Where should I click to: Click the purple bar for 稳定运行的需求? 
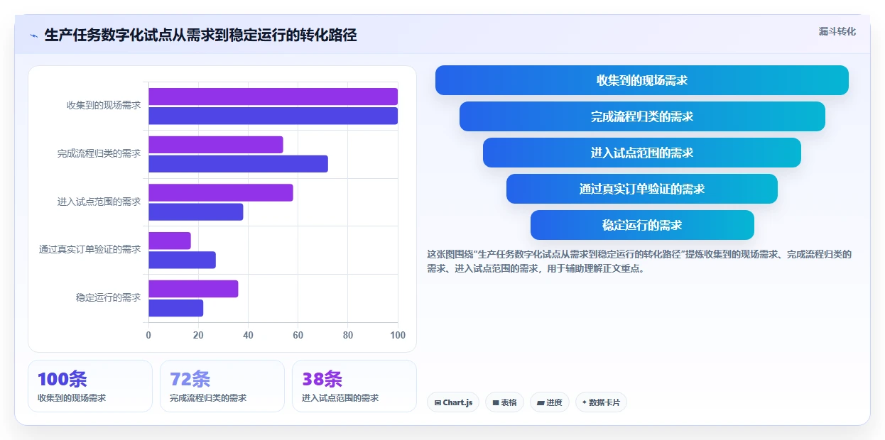pos(193,289)
